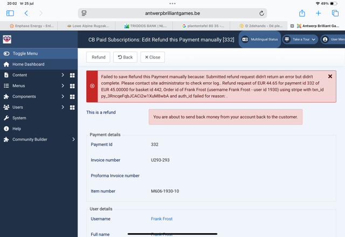Add new tab with plus icon
The height and width of the screenshot is (237, 345).
[318, 13]
